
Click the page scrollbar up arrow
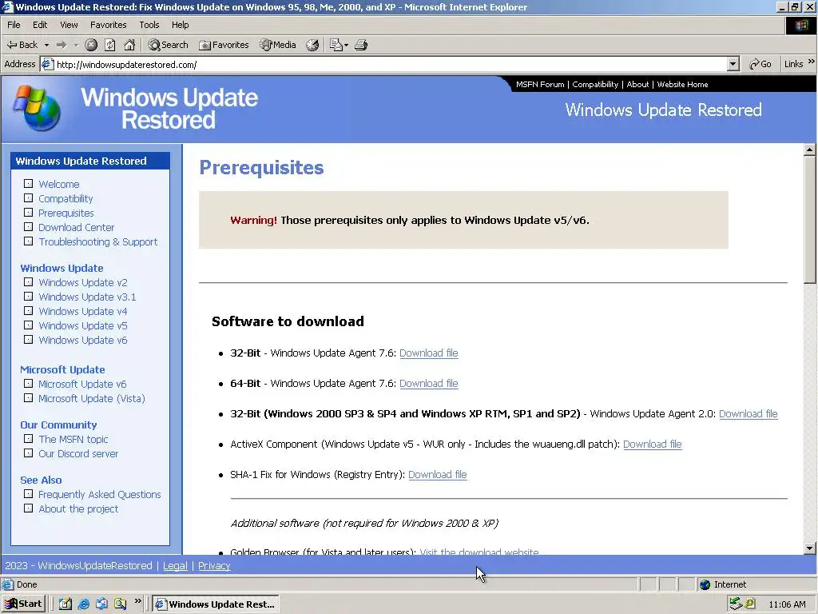pos(809,150)
